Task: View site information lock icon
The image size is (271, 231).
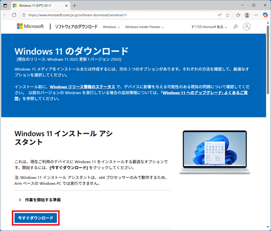Action: pos(24,15)
